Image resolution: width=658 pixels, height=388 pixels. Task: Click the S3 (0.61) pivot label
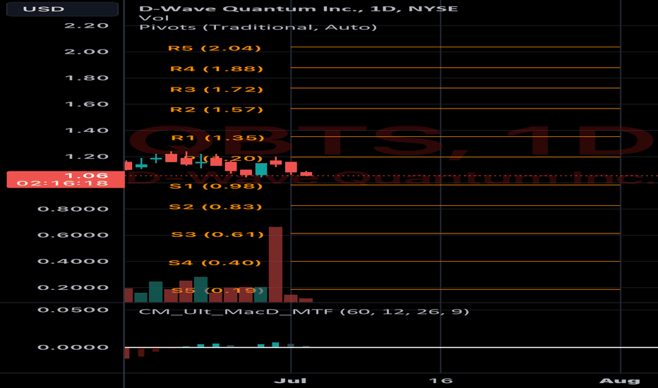pyautogui.click(x=217, y=234)
